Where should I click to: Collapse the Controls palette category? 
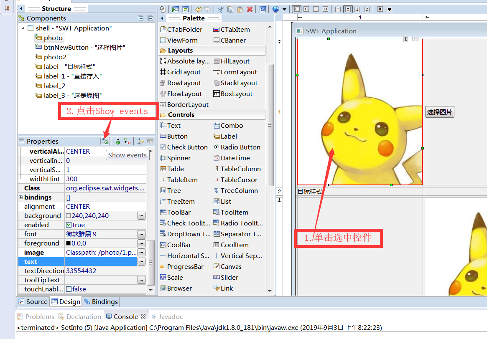tap(212, 115)
